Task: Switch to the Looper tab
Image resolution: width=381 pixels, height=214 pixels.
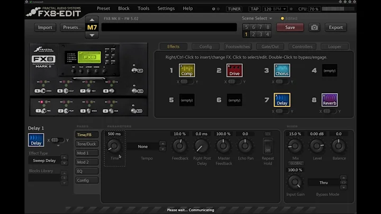Action: (x=334, y=47)
